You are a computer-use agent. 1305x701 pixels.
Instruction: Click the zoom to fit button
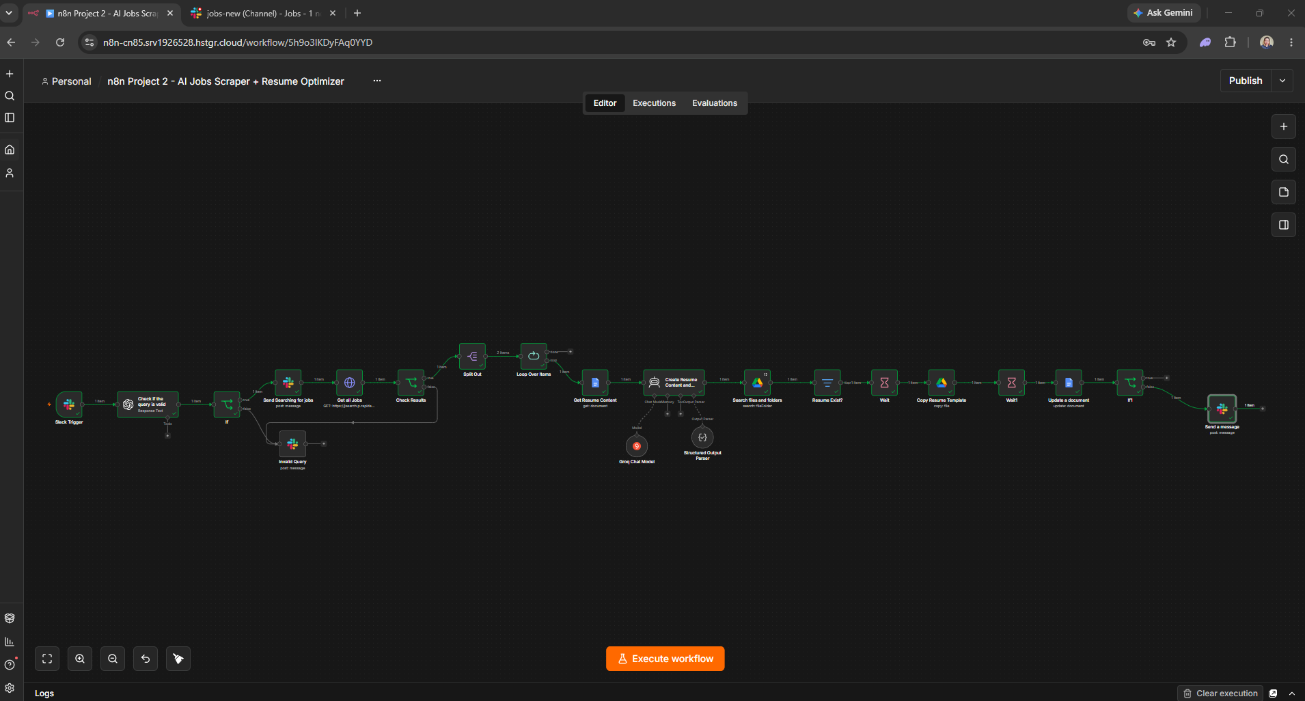tap(47, 659)
